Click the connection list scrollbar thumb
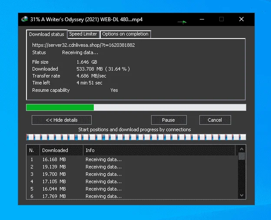Viewport: 271px width, 220px height. (x=242, y=156)
